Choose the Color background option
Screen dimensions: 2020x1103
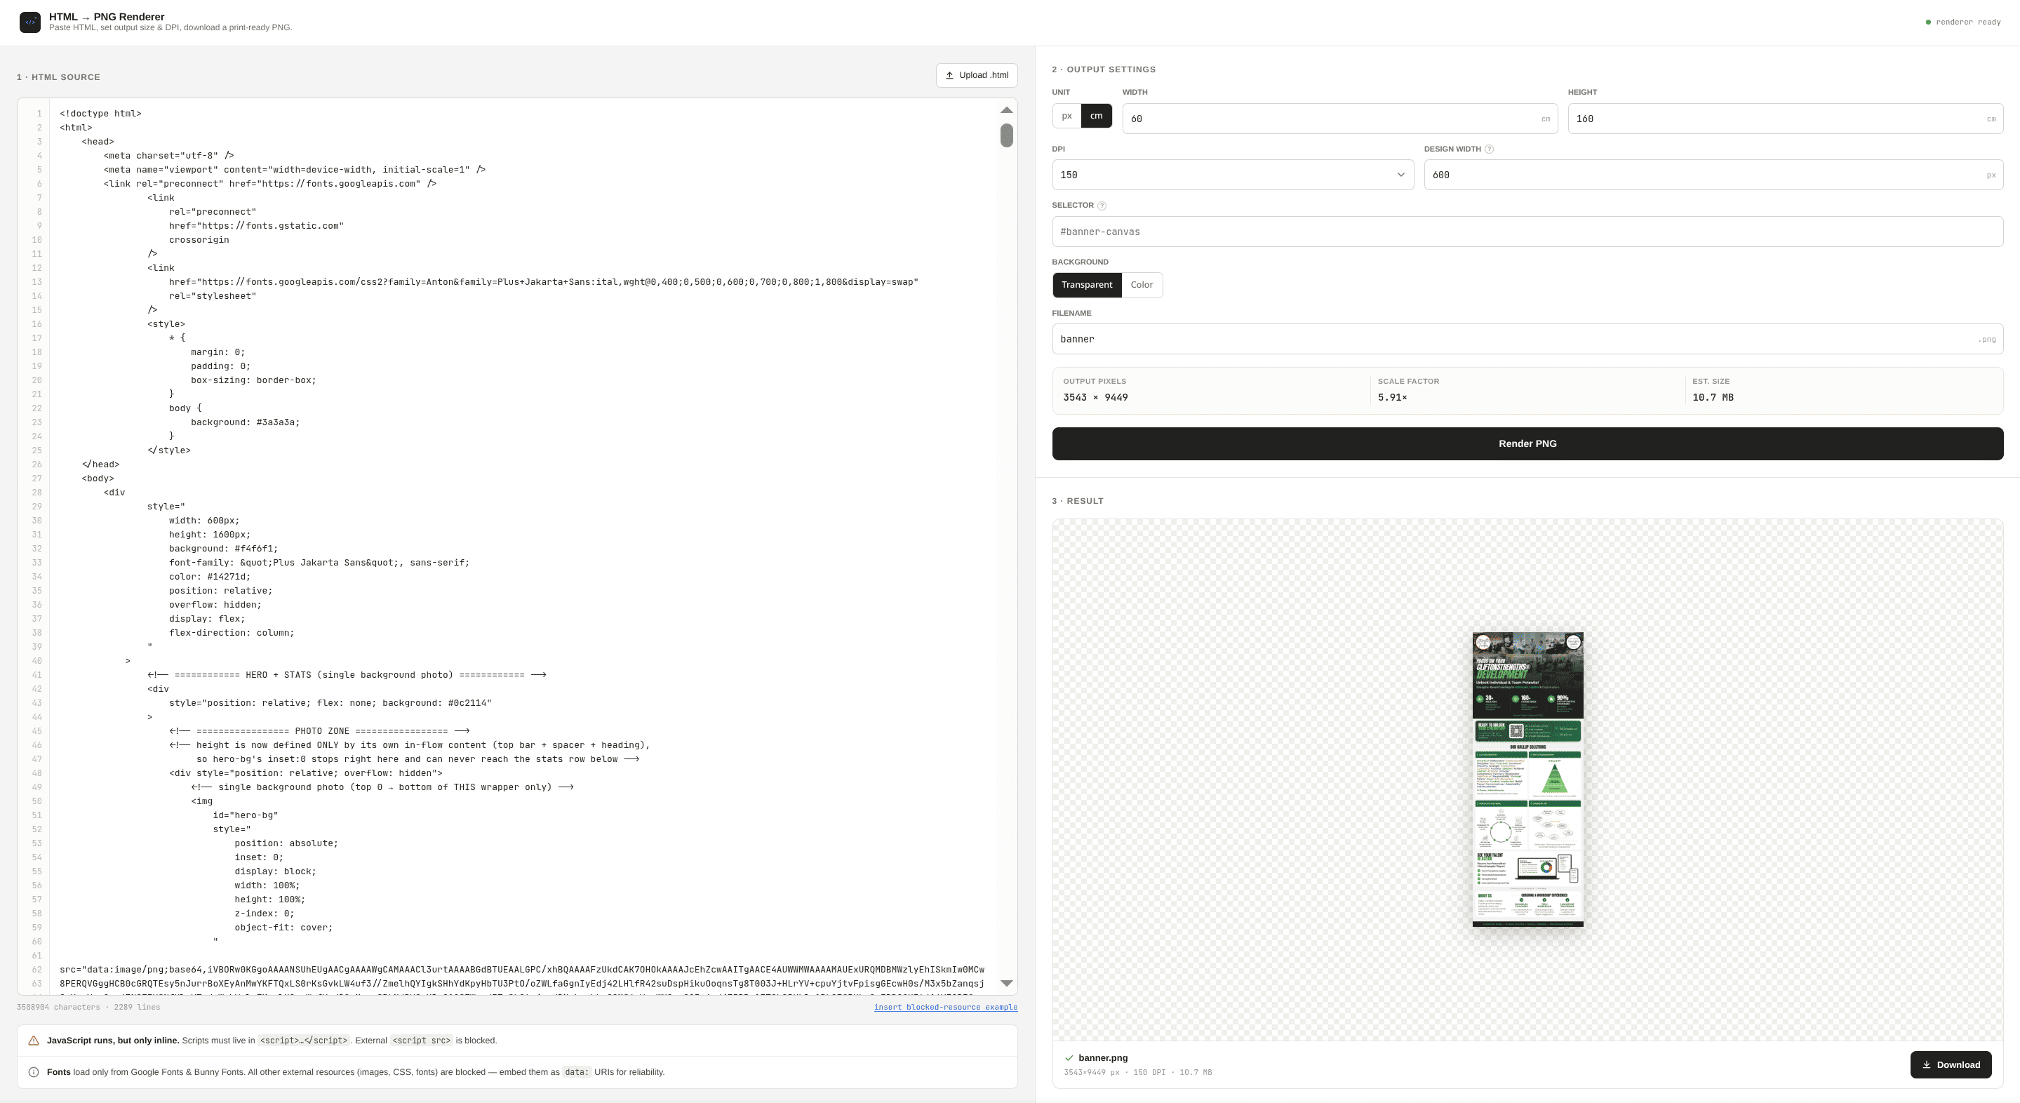(x=1142, y=286)
